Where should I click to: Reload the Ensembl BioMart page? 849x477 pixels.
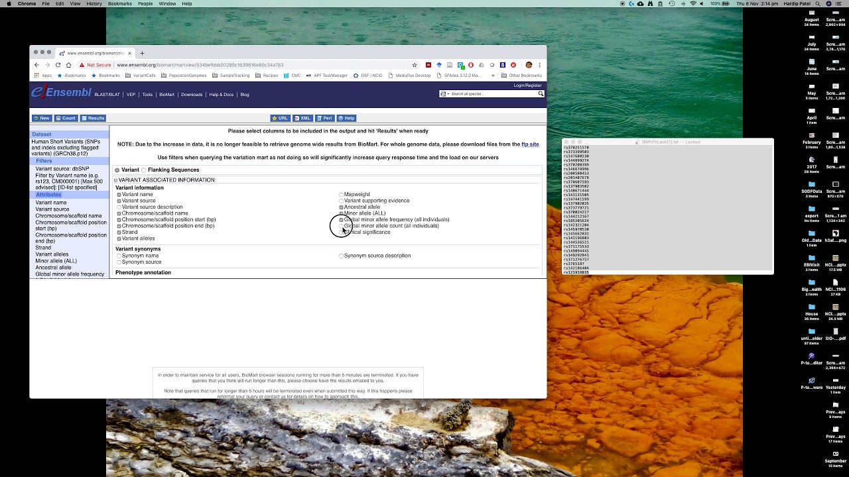pyautogui.click(x=58, y=65)
